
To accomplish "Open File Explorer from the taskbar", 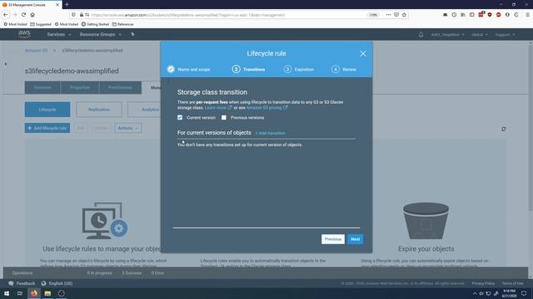I will 47,293.
